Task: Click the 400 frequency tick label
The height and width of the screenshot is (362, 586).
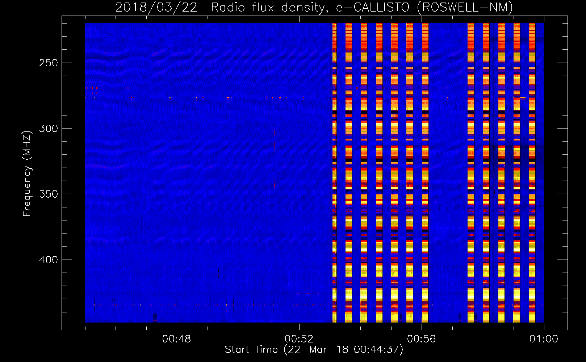Action: coord(49,260)
